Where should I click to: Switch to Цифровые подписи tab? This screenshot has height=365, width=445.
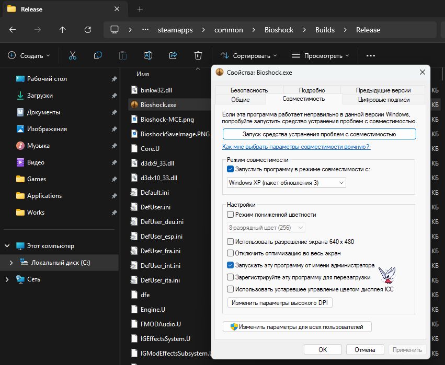(384, 100)
